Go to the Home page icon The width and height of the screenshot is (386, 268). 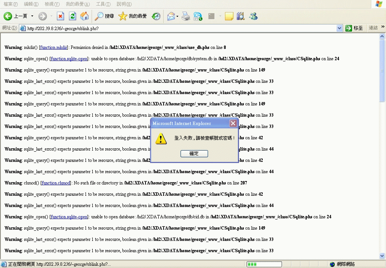click(x=84, y=16)
